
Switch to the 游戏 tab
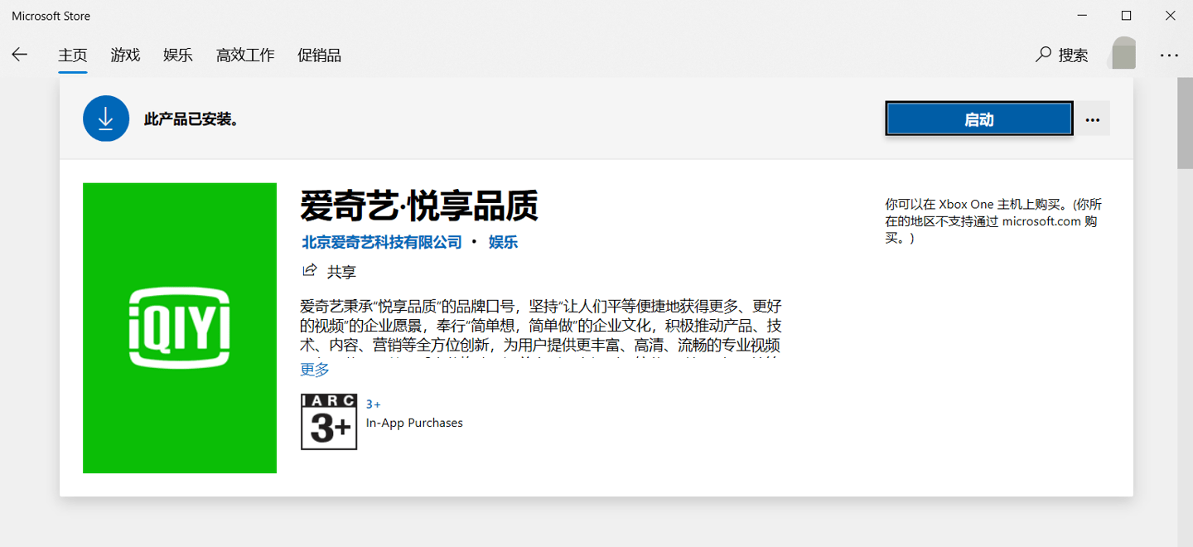126,56
